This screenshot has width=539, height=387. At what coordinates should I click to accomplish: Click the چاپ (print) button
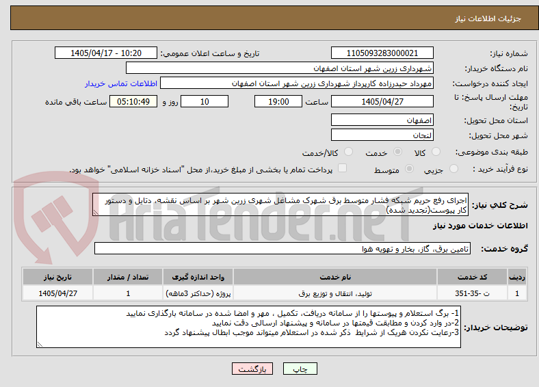coord(300,369)
